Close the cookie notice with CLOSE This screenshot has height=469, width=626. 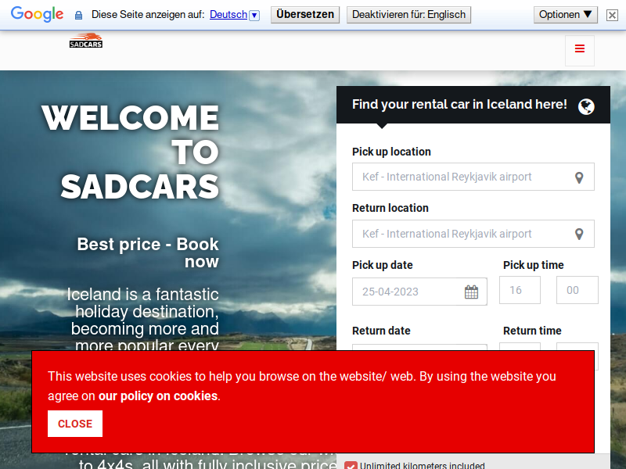click(75, 424)
